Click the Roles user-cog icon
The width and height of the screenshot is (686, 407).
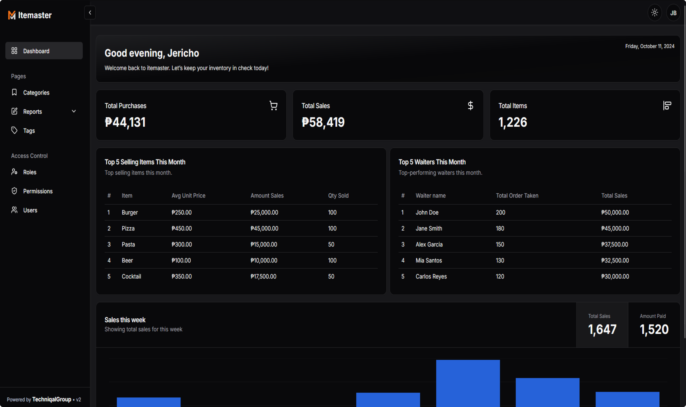[14, 172]
